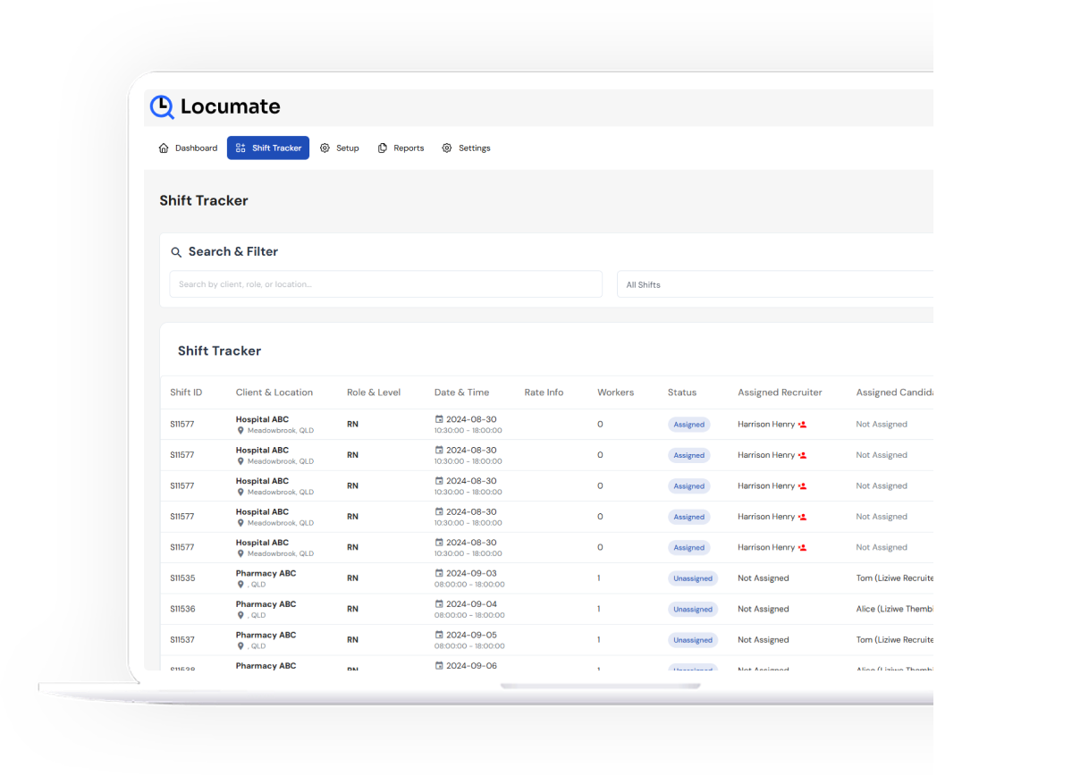
Task: Select the Shift Tracker tab
Action: click(x=268, y=148)
